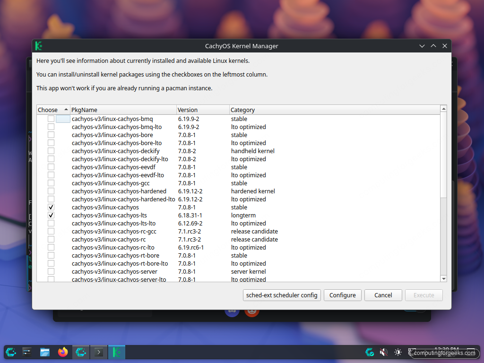The height and width of the screenshot is (363, 484).
Task: Click version 6.19.rc6-1 cell
Action: pyautogui.click(x=191, y=247)
